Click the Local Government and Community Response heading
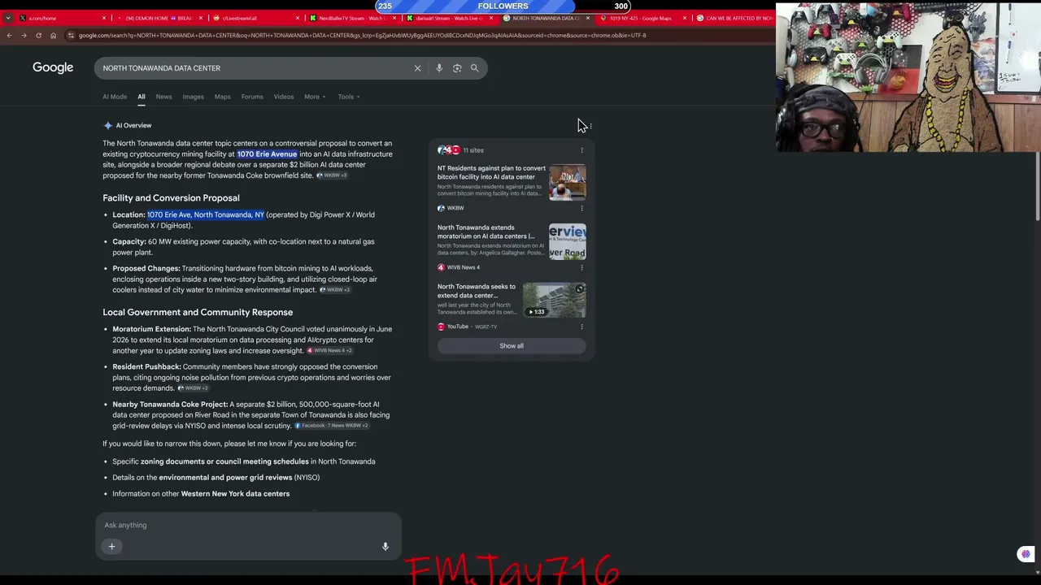The height and width of the screenshot is (585, 1041). click(x=198, y=312)
